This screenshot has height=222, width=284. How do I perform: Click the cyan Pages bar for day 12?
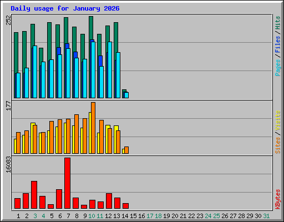click(x=110, y=70)
